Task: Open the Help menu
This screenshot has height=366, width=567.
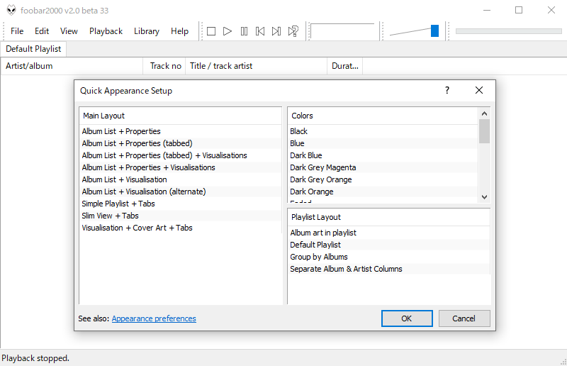Action: pyautogui.click(x=180, y=31)
